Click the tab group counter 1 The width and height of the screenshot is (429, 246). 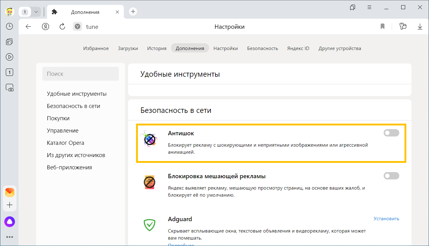pyautogui.click(x=25, y=12)
